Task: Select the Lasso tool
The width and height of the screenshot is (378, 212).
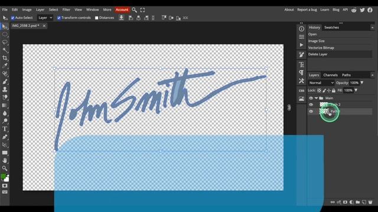Action: point(5,42)
